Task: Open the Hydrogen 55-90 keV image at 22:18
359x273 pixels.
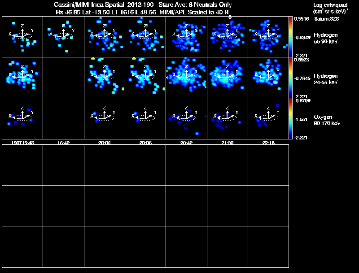Action: [268, 37]
